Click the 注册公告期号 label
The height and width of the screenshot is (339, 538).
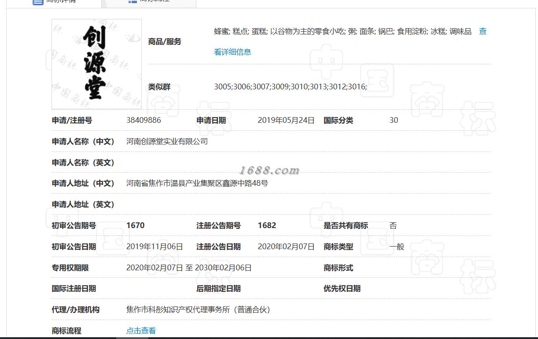click(218, 225)
